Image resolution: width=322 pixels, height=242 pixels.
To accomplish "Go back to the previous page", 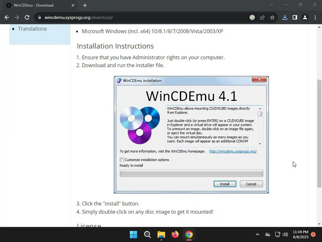I will coord(7,18).
